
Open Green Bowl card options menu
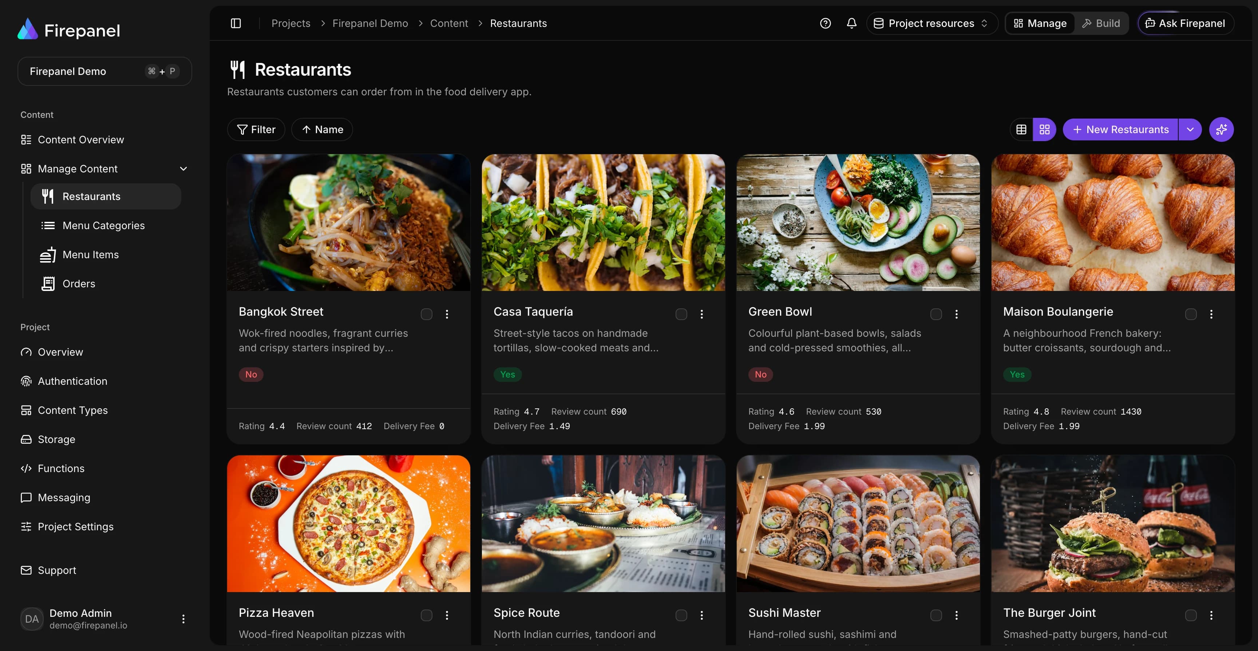pyautogui.click(x=957, y=314)
